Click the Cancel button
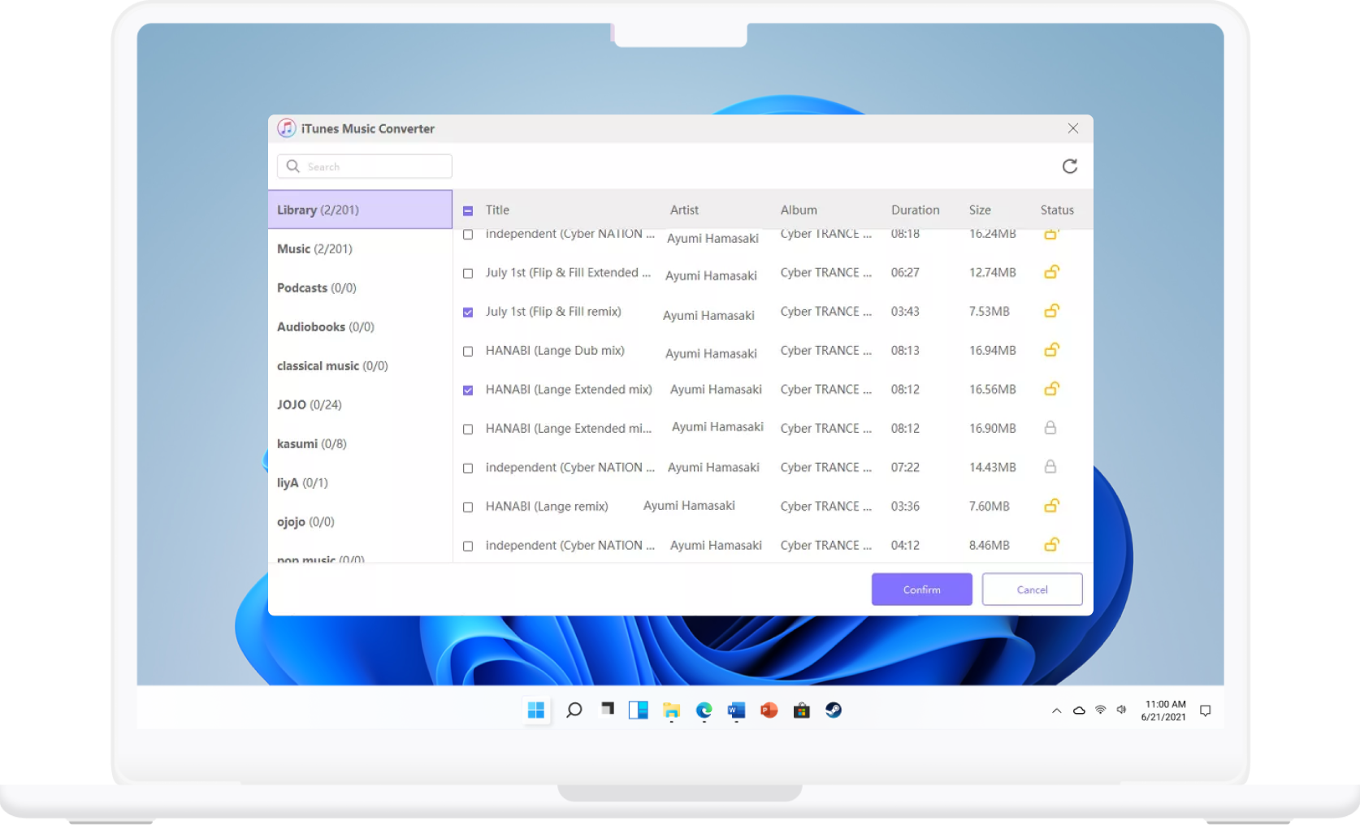Viewport: 1360px width, 825px height. pos(1032,590)
